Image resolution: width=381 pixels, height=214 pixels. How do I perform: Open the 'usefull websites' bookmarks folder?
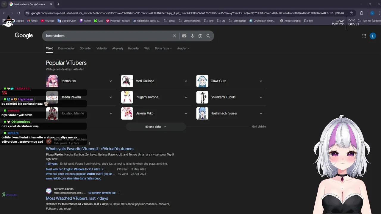coord(190,21)
